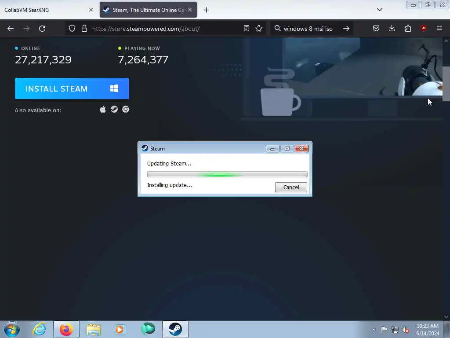The width and height of the screenshot is (450, 338).
Task: Show site security padlock info
Action: 84,28
